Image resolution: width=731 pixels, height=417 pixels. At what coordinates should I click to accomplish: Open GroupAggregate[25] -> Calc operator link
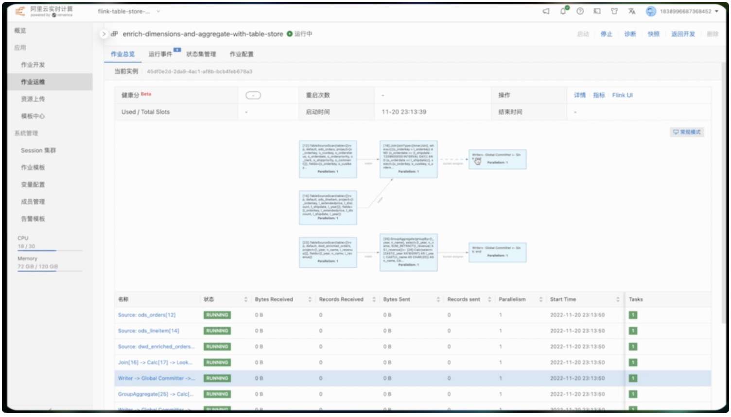tap(156, 394)
